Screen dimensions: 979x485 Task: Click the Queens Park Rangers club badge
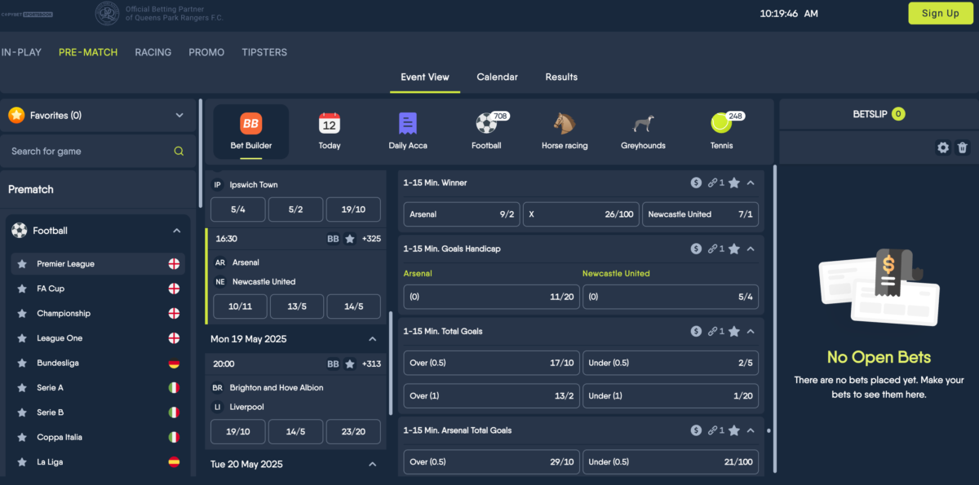tap(107, 13)
